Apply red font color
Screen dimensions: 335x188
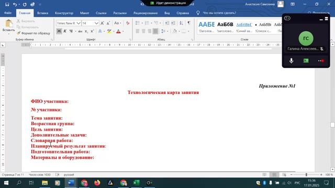[119, 31]
